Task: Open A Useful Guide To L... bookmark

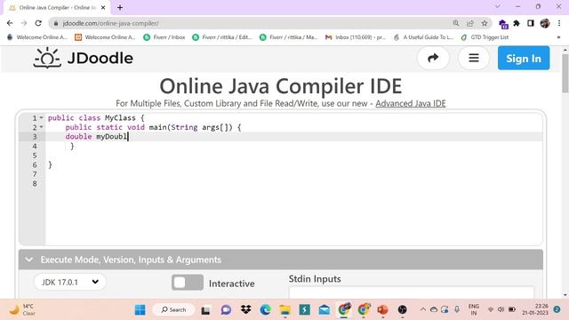Action: [423, 37]
